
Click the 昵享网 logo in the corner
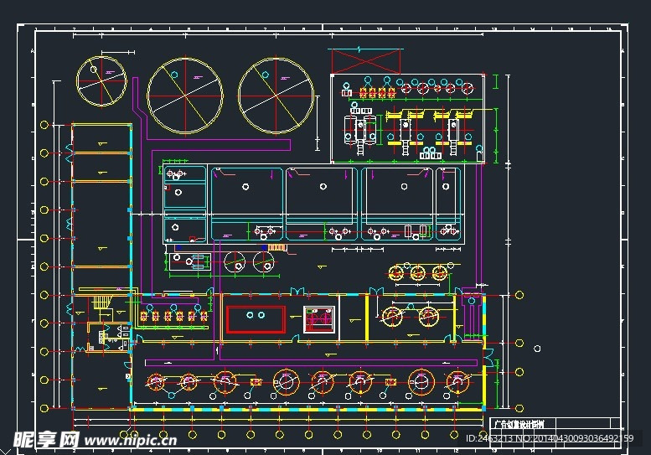[x=44, y=439]
